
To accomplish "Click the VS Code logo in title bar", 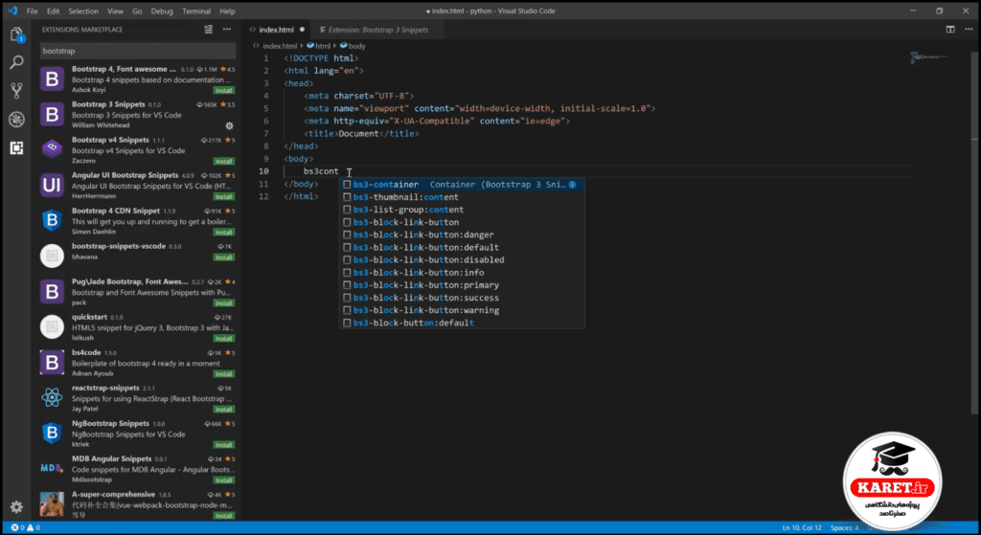I will pos(12,11).
